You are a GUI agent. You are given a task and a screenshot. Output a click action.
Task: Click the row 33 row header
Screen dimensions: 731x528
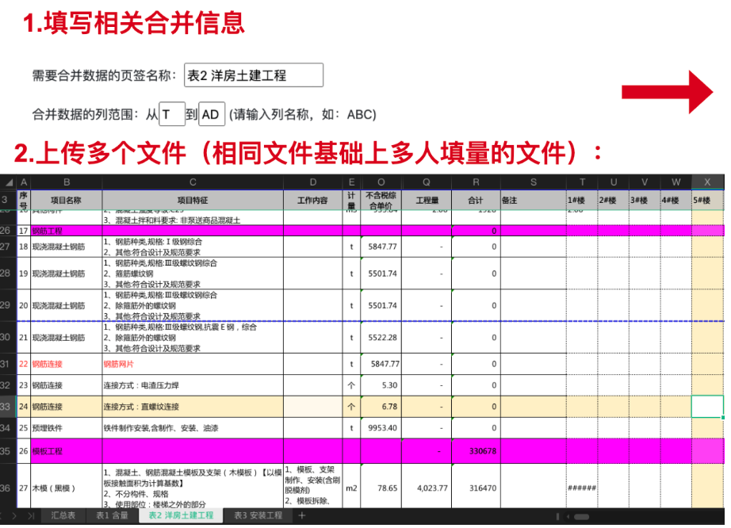(x=8, y=407)
